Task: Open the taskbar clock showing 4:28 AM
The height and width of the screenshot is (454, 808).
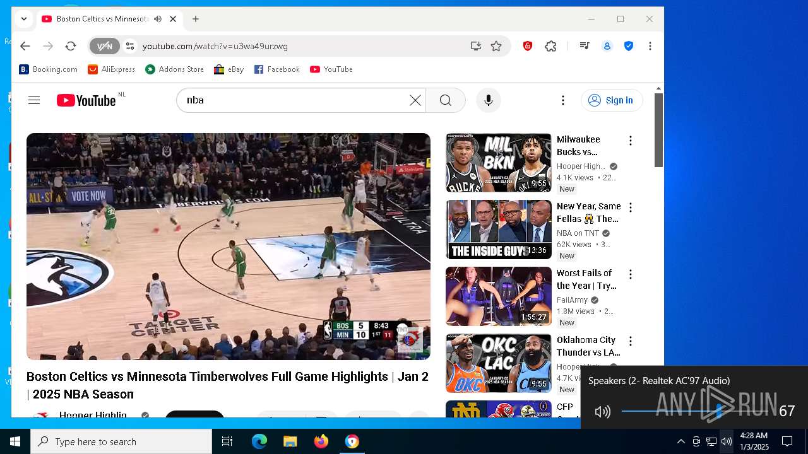Action: [754, 441]
